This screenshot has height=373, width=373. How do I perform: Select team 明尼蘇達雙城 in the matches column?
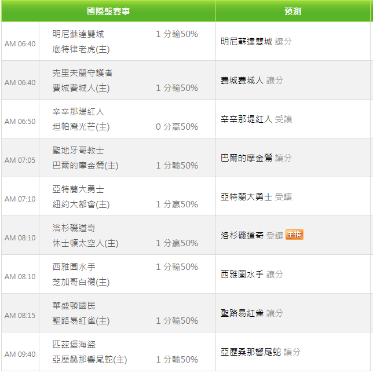tap(78, 34)
